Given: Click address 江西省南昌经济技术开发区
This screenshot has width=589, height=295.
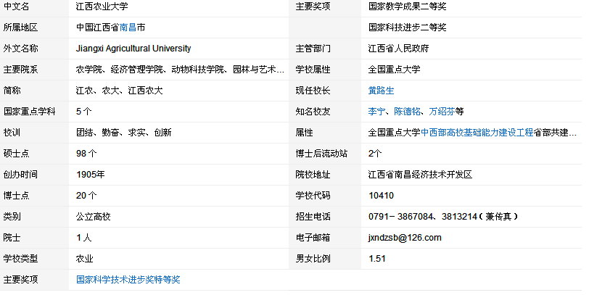Looking at the screenshot, I should pos(420,175).
